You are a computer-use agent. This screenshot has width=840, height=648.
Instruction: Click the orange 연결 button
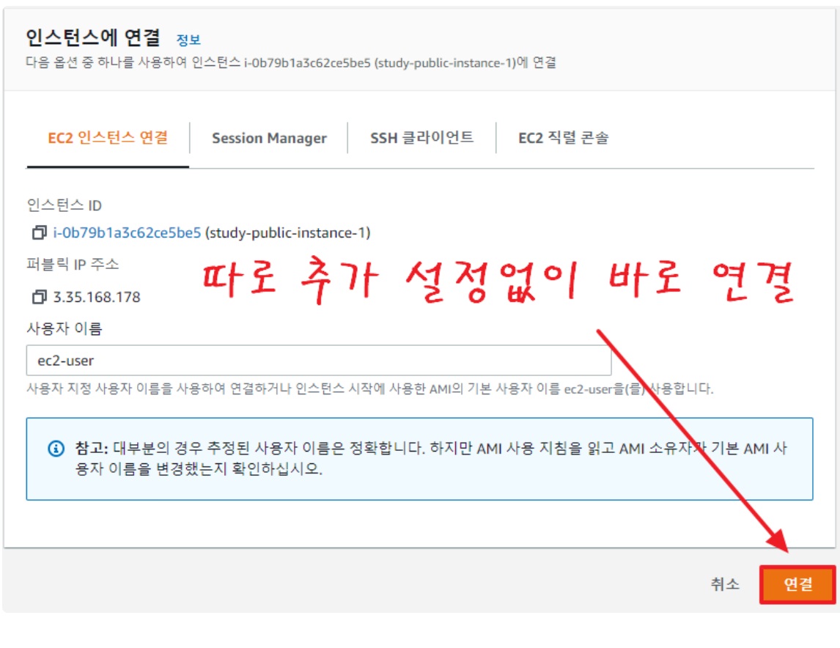pos(797,584)
